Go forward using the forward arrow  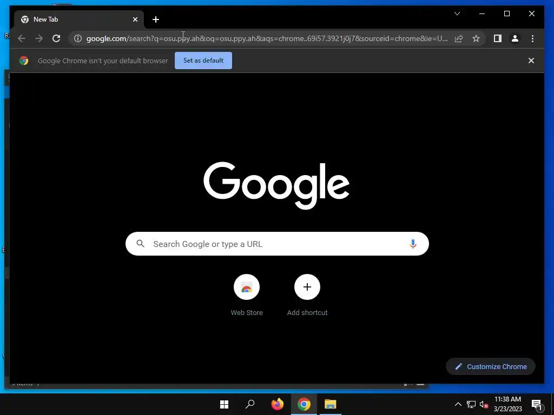click(39, 38)
